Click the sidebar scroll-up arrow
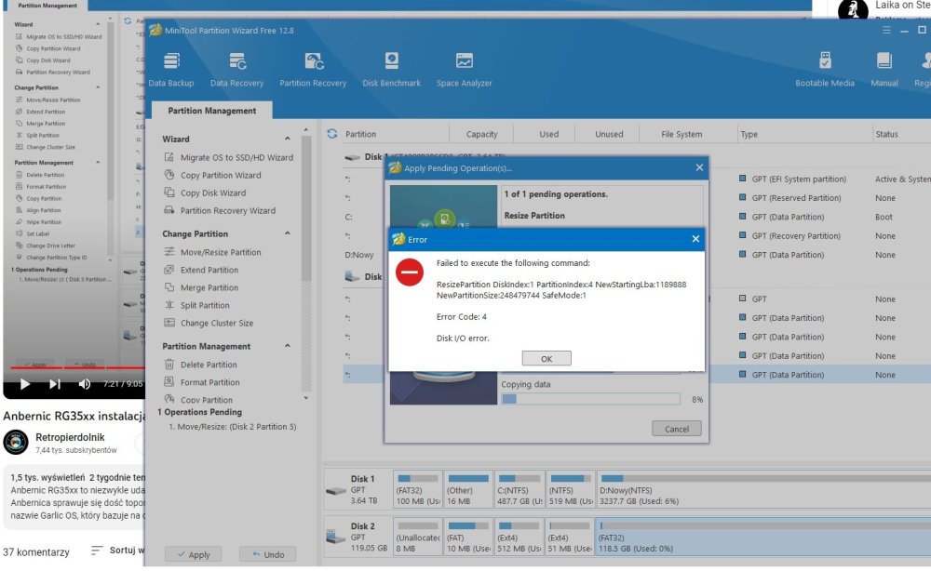This screenshot has width=931, height=571. tap(305, 130)
